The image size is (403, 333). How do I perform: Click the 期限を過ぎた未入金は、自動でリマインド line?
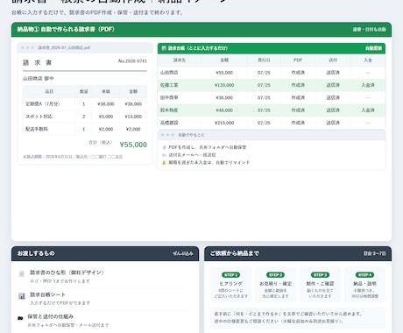pos(209,162)
